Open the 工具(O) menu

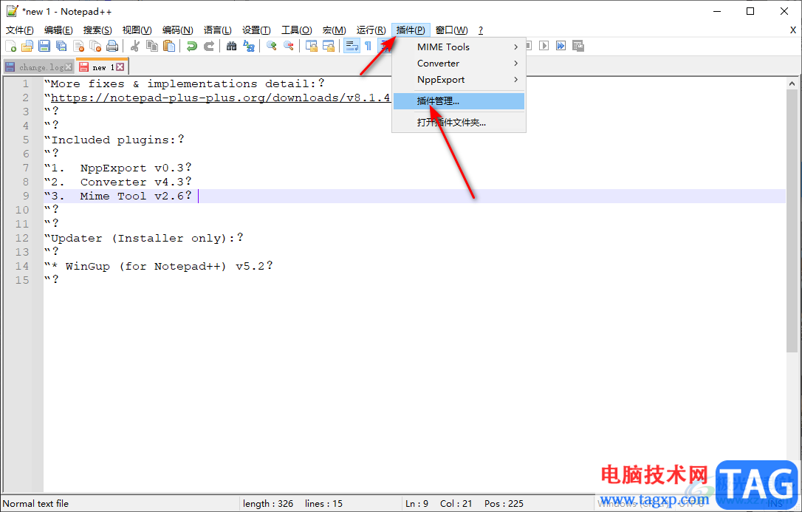[297, 30]
